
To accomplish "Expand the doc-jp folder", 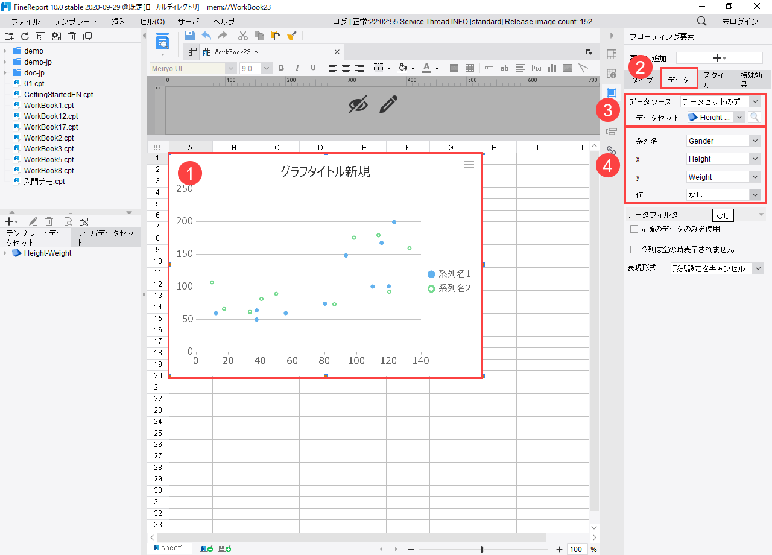I will (x=5, y=73).
